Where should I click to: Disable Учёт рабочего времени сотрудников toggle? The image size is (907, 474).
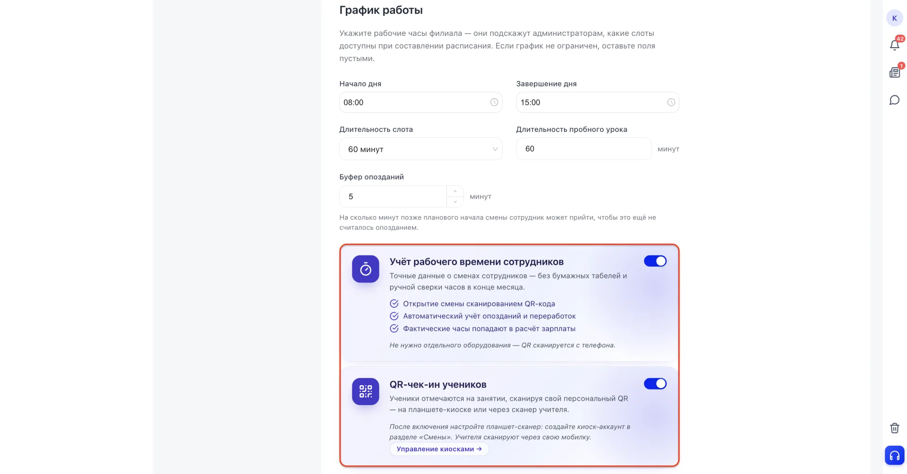(x=655, y=261)
